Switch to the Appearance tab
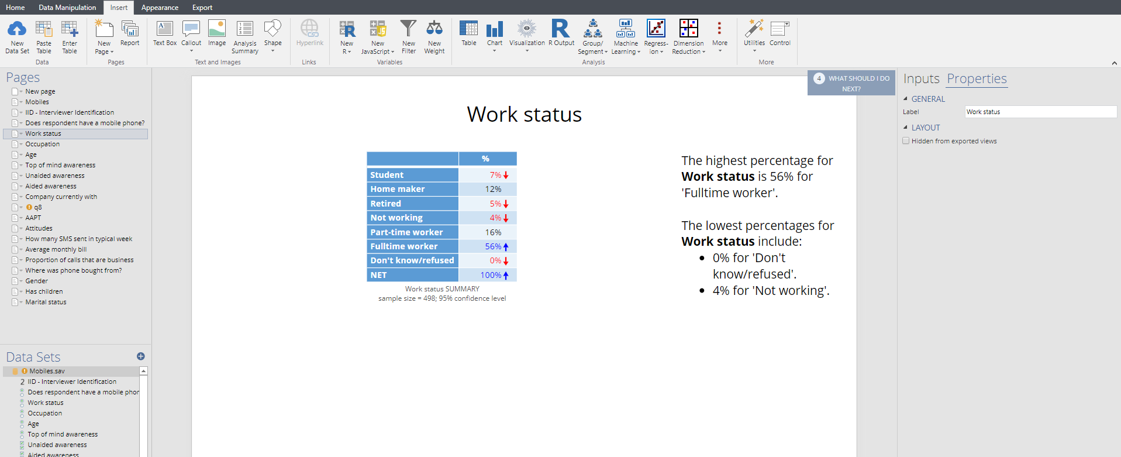Screen dimensions: 1121x457 pyautogui.click(x=160, y=8)
